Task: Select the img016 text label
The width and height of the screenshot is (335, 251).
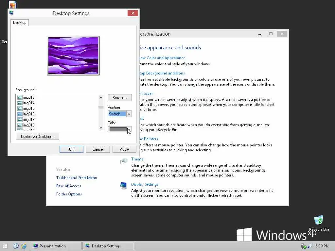Action: [x=29, y=114]
